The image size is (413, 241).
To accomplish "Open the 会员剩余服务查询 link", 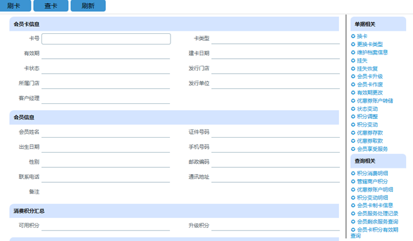I will pos(377,222).
